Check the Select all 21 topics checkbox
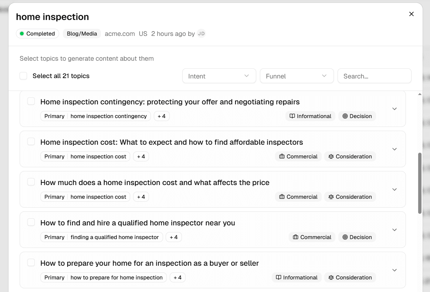Viewport: 430px width, 292px height. coord(23,75)
